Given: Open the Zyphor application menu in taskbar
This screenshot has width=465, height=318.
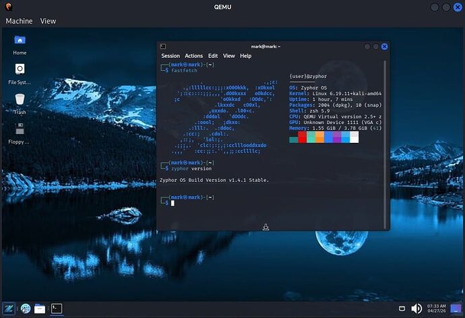Looking at the screenshot, I should point(8,309).
